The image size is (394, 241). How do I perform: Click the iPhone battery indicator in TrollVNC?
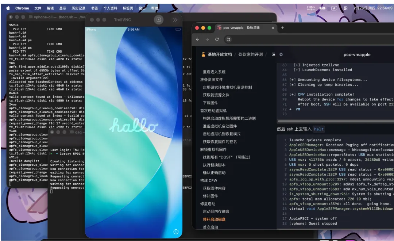point(178,30)
